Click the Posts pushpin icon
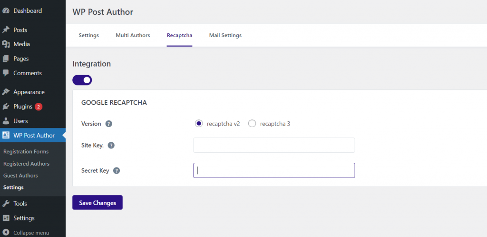This screenshot has height=237, width=487. (x=6, y=30)
